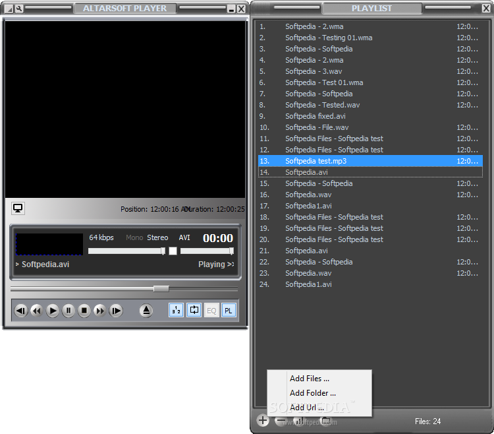Select playlist item 24 Softpedia1.avi
Image resolution: width=494 pixels, height=434 pixels.
(370, 284)
